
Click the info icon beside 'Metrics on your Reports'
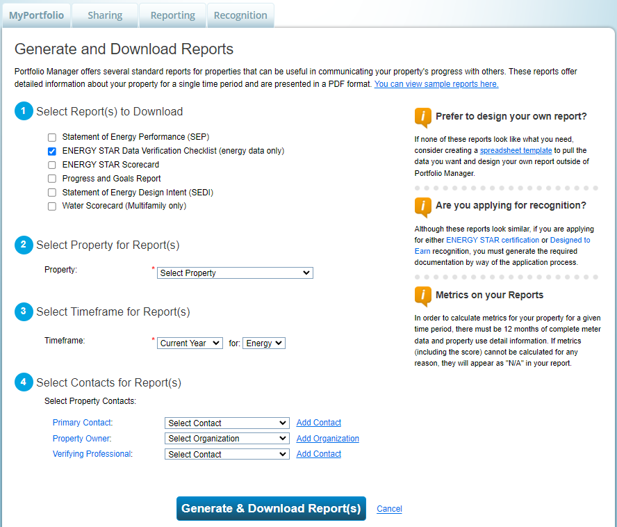pyautogui.click(x=422, y=296)
